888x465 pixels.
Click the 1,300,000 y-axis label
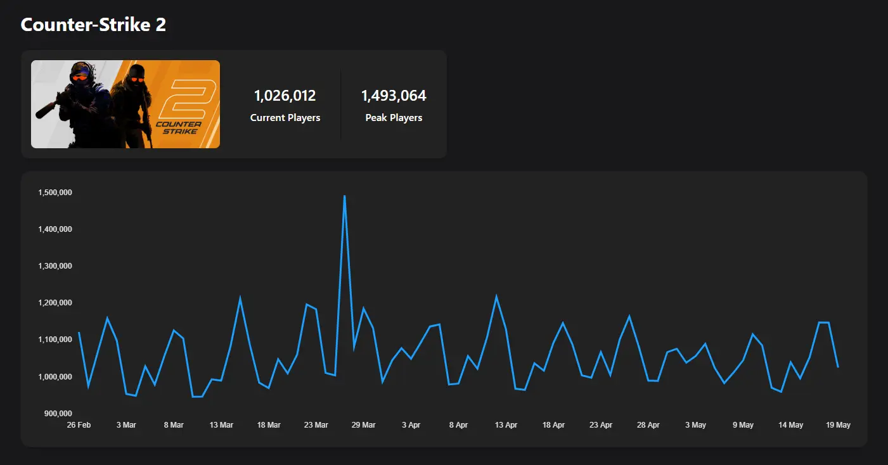(x=55, y=266)
